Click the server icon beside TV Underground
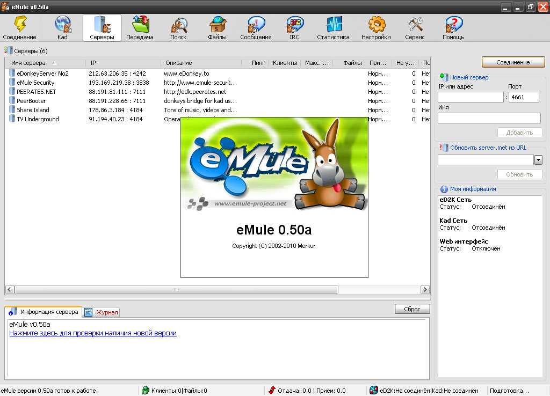The height and width of the screenshot is (396, 550). [x=12, y=119]
